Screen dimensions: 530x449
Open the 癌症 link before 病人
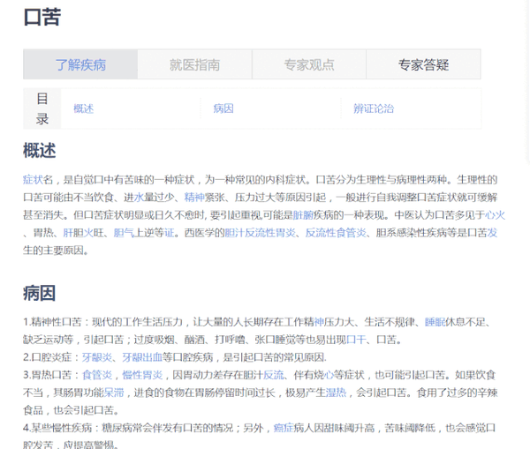(284, 428)
